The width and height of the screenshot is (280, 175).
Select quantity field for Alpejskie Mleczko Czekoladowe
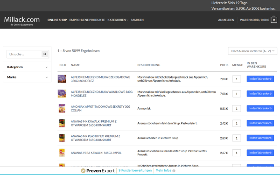pos(237,79)
